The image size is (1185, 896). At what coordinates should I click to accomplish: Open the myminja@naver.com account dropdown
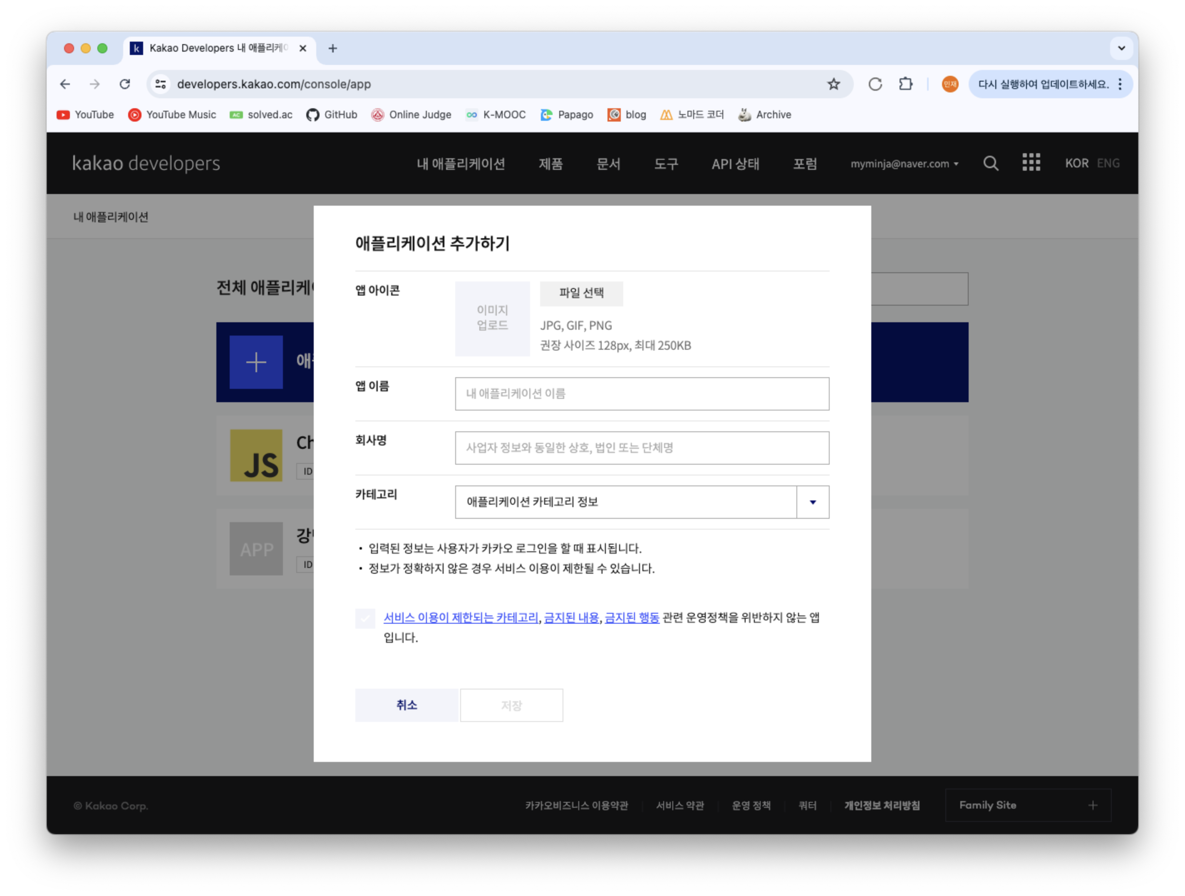[904, 164]
